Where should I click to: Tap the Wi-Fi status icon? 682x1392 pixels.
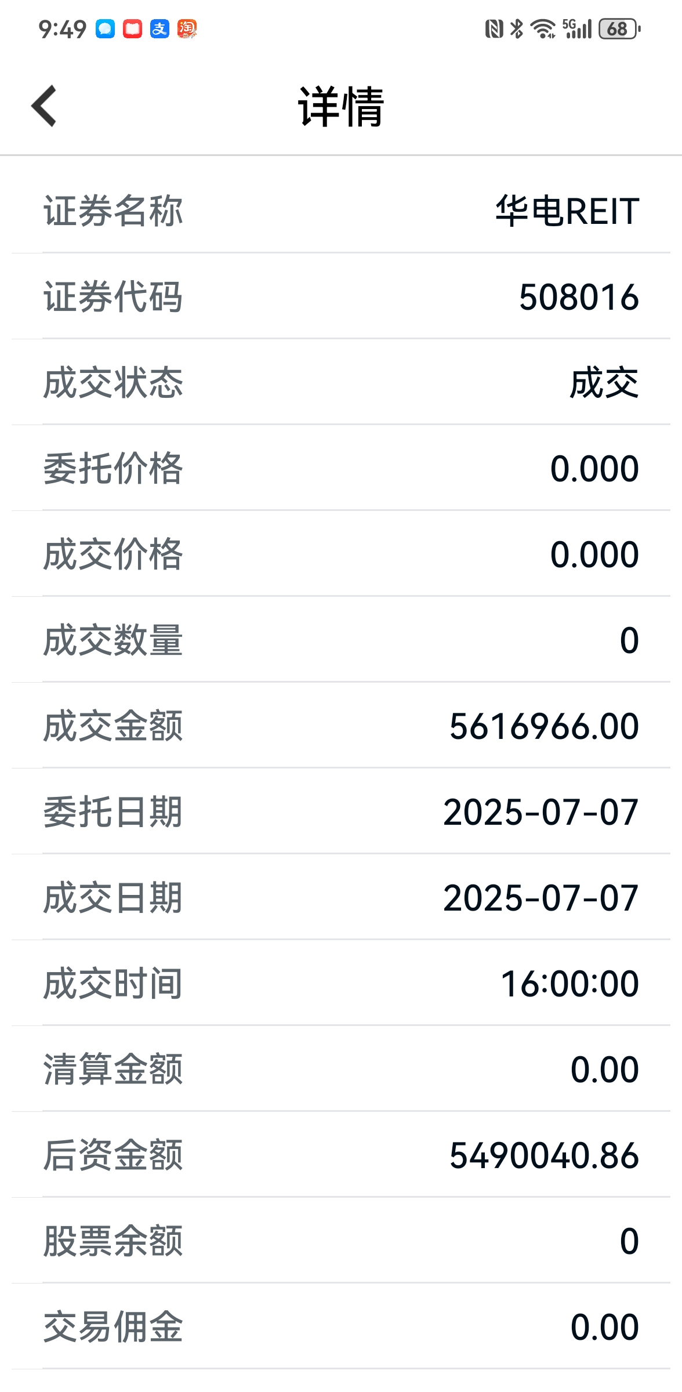pyautogui.click(x=543, y=28)
